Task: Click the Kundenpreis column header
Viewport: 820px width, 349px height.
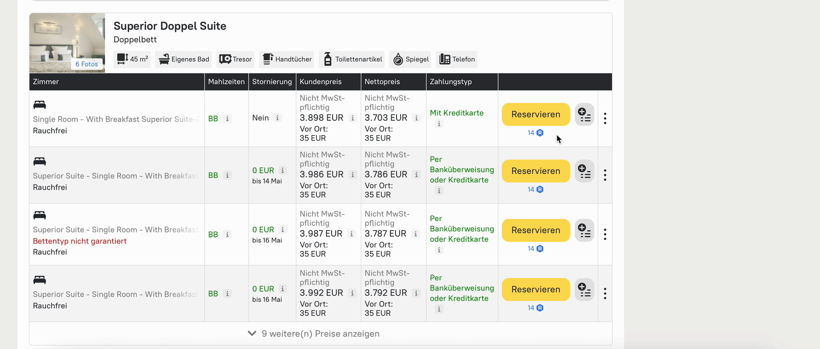Action: coord(320,82)
